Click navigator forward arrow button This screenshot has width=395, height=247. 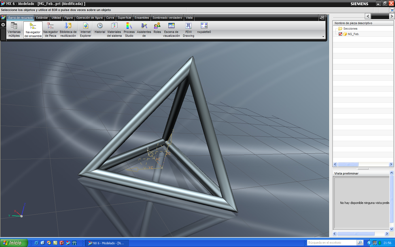(x=392, y=16)
